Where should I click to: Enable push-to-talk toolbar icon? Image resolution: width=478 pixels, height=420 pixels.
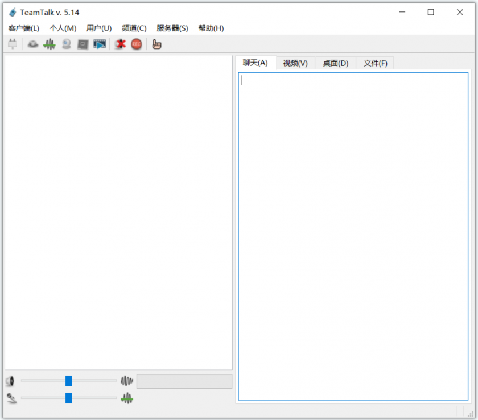33,44
